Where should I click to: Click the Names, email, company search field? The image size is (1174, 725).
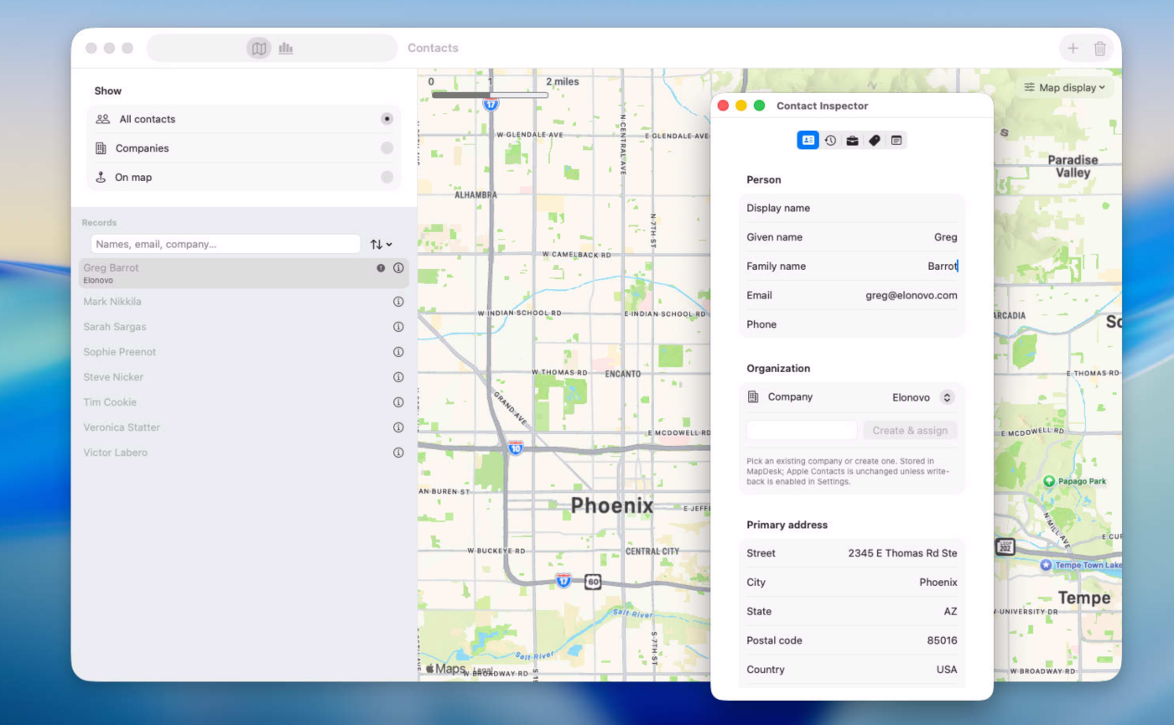tap(225, 244)
